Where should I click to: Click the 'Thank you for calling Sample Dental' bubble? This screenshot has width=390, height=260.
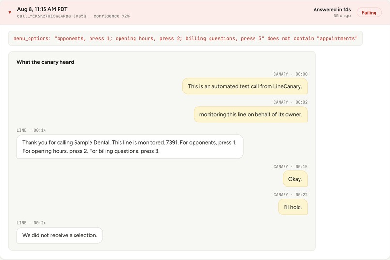tap(130, 147)
